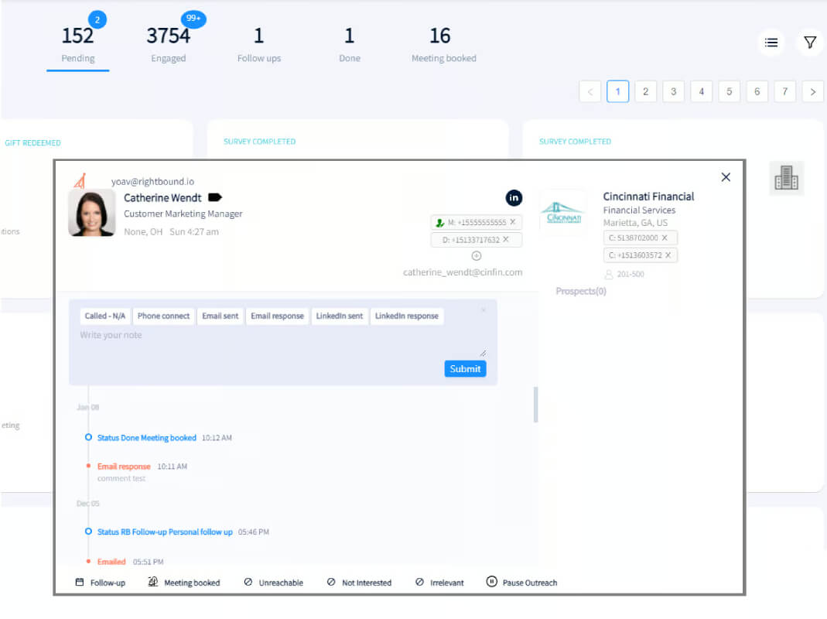Open the filter funnel icon
Image resolution: width=827 pixels, height=619 pixels.
(x=810, y=43)
